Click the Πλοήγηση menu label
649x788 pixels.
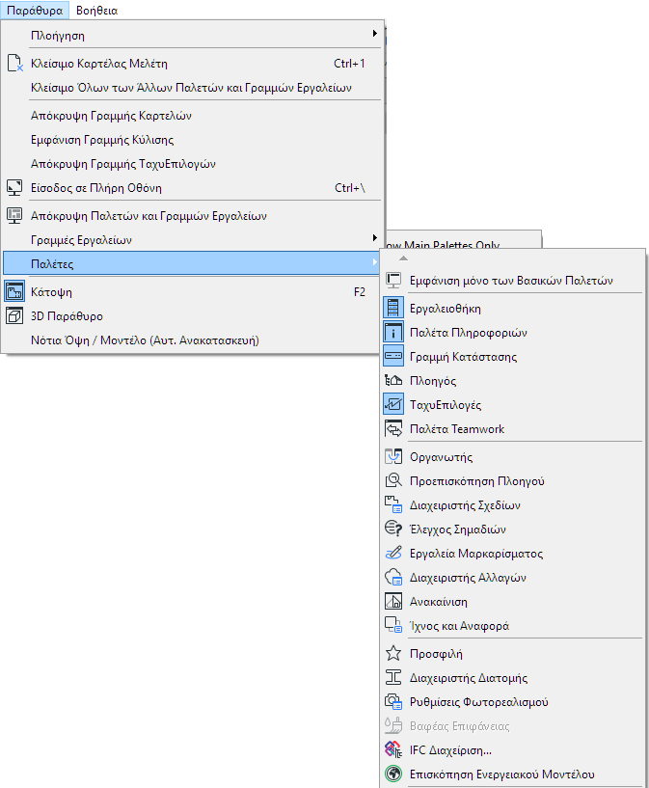coord(57,37)
